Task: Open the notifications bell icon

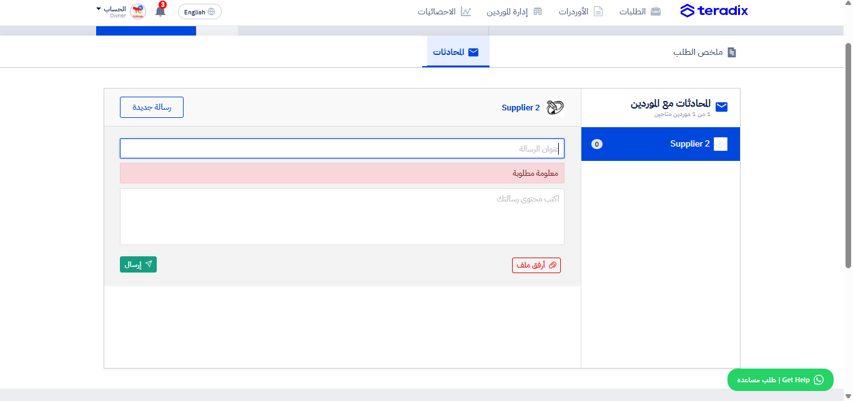Action: tap(160, 11)
